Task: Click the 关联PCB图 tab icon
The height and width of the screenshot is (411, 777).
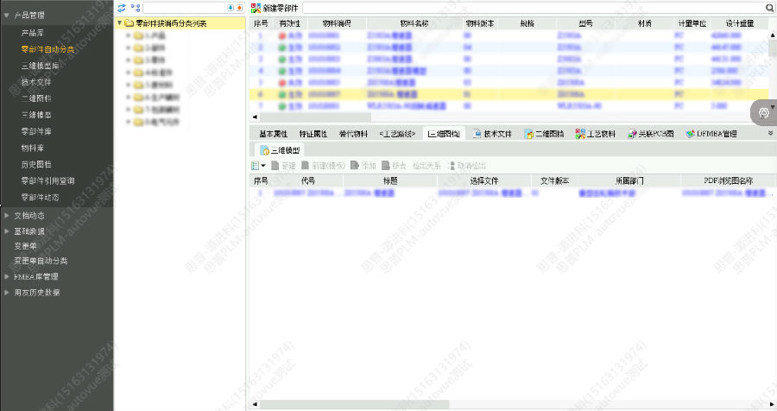Action: coord(632,134)
